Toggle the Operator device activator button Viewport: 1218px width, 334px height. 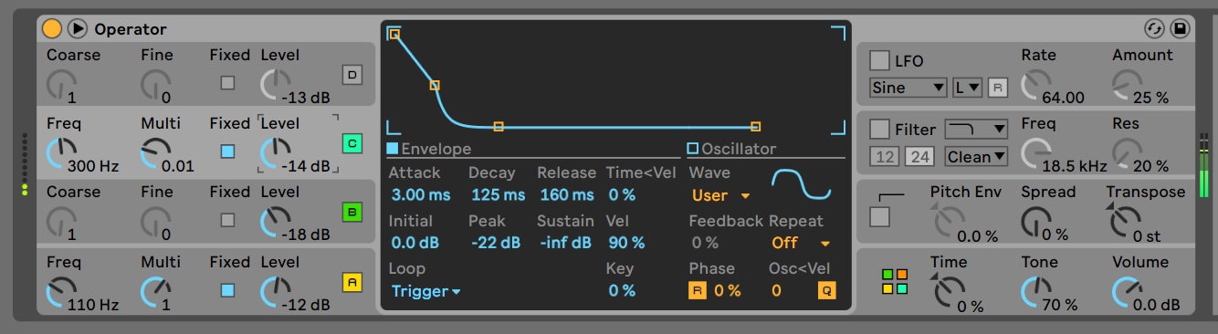pyautogui.click(x=53, y=28)
